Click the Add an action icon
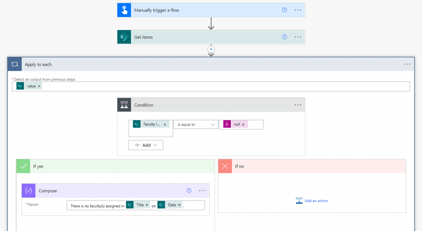The height and width of the screenshot is (231, 422). point(299,201)
